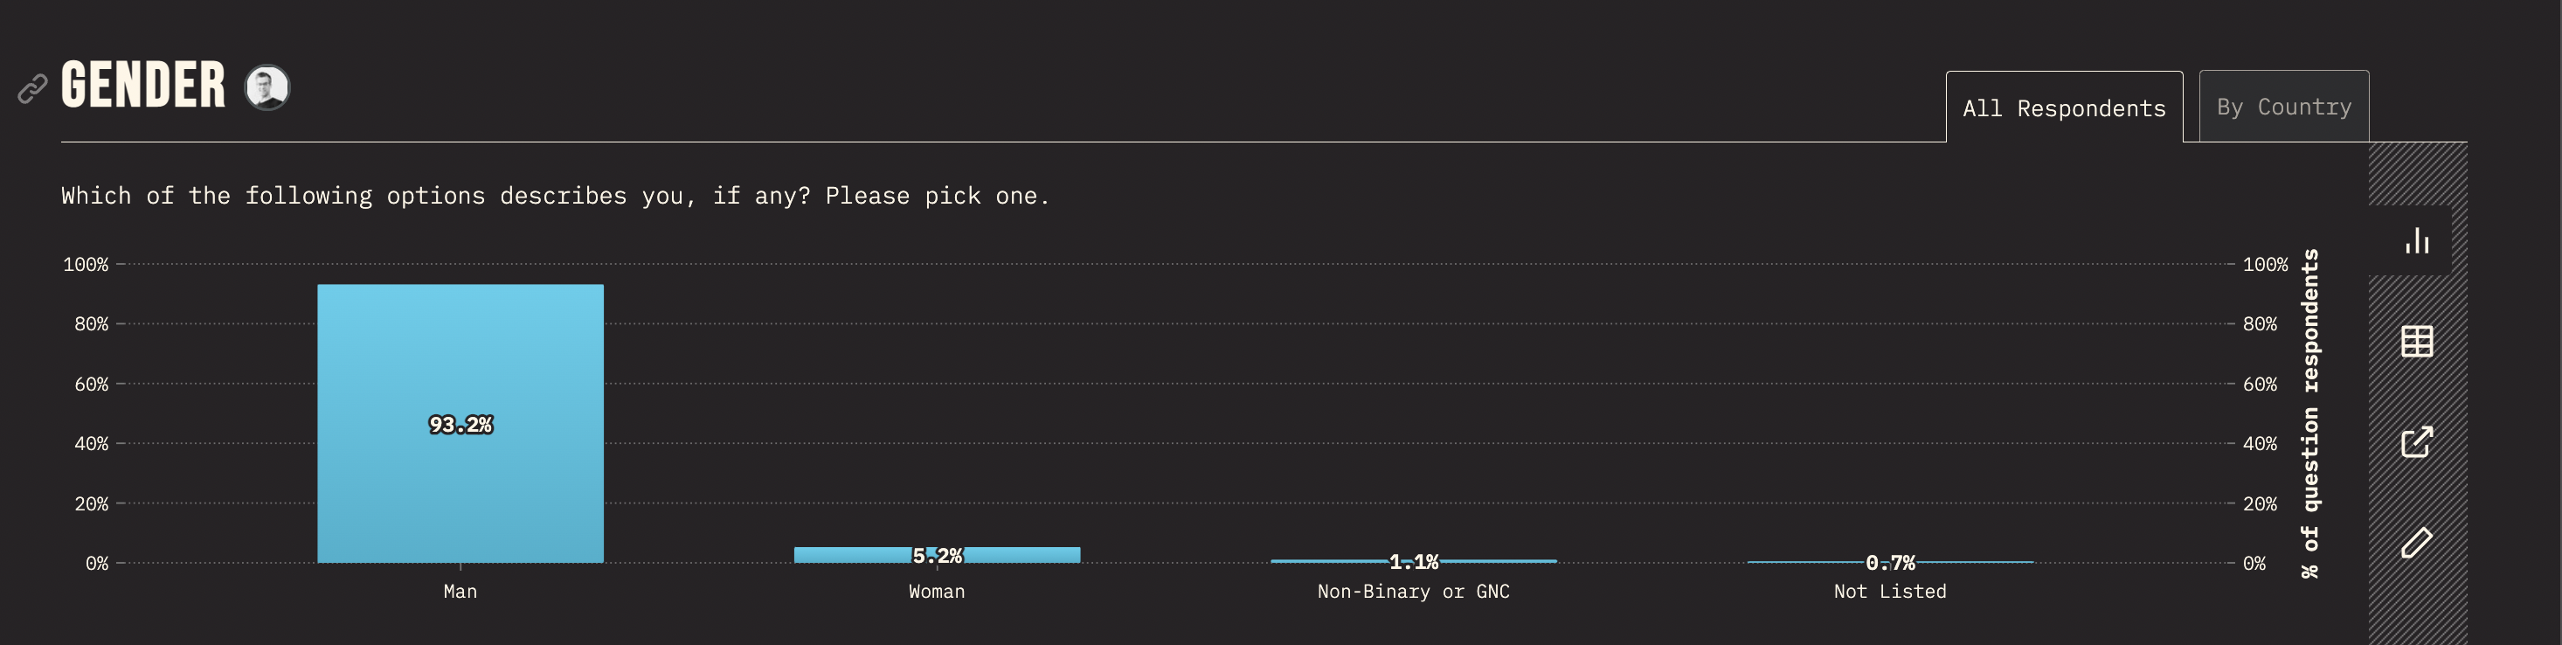The height and width of the screenshot is (645, 2562).
Task: Click the Non-Binary or GNC bar
Action: point(1413,561)
